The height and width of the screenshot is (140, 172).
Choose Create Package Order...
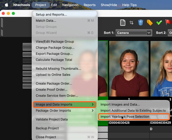pyautogui.click(x=65, y=83)
